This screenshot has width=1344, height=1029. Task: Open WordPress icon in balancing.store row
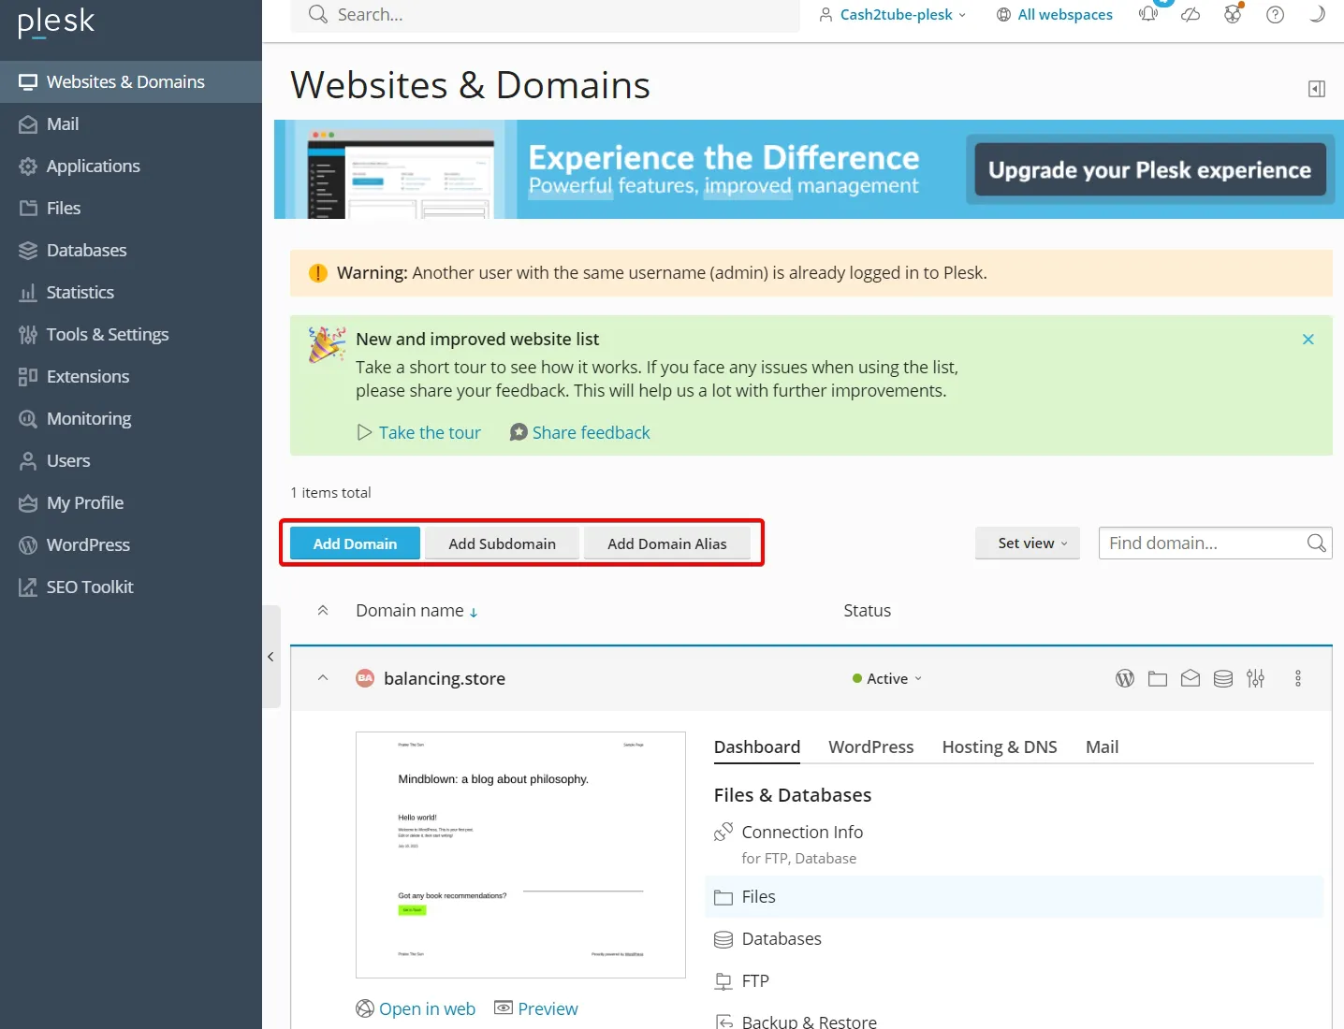click(1125, 678)
